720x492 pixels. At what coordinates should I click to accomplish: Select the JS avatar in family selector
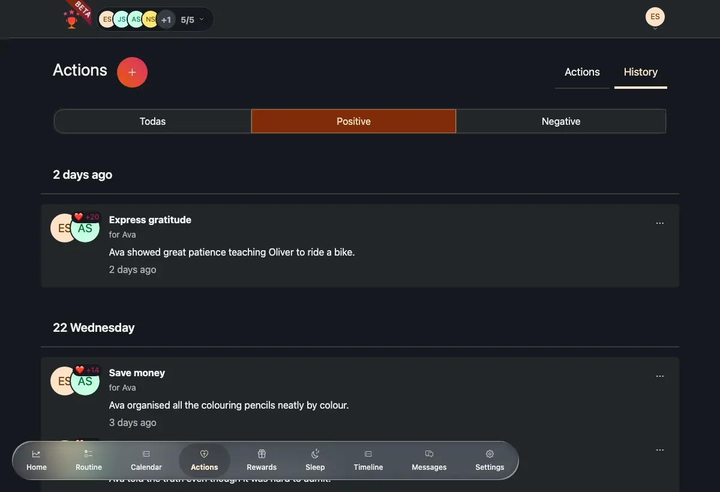coord(122,20)
